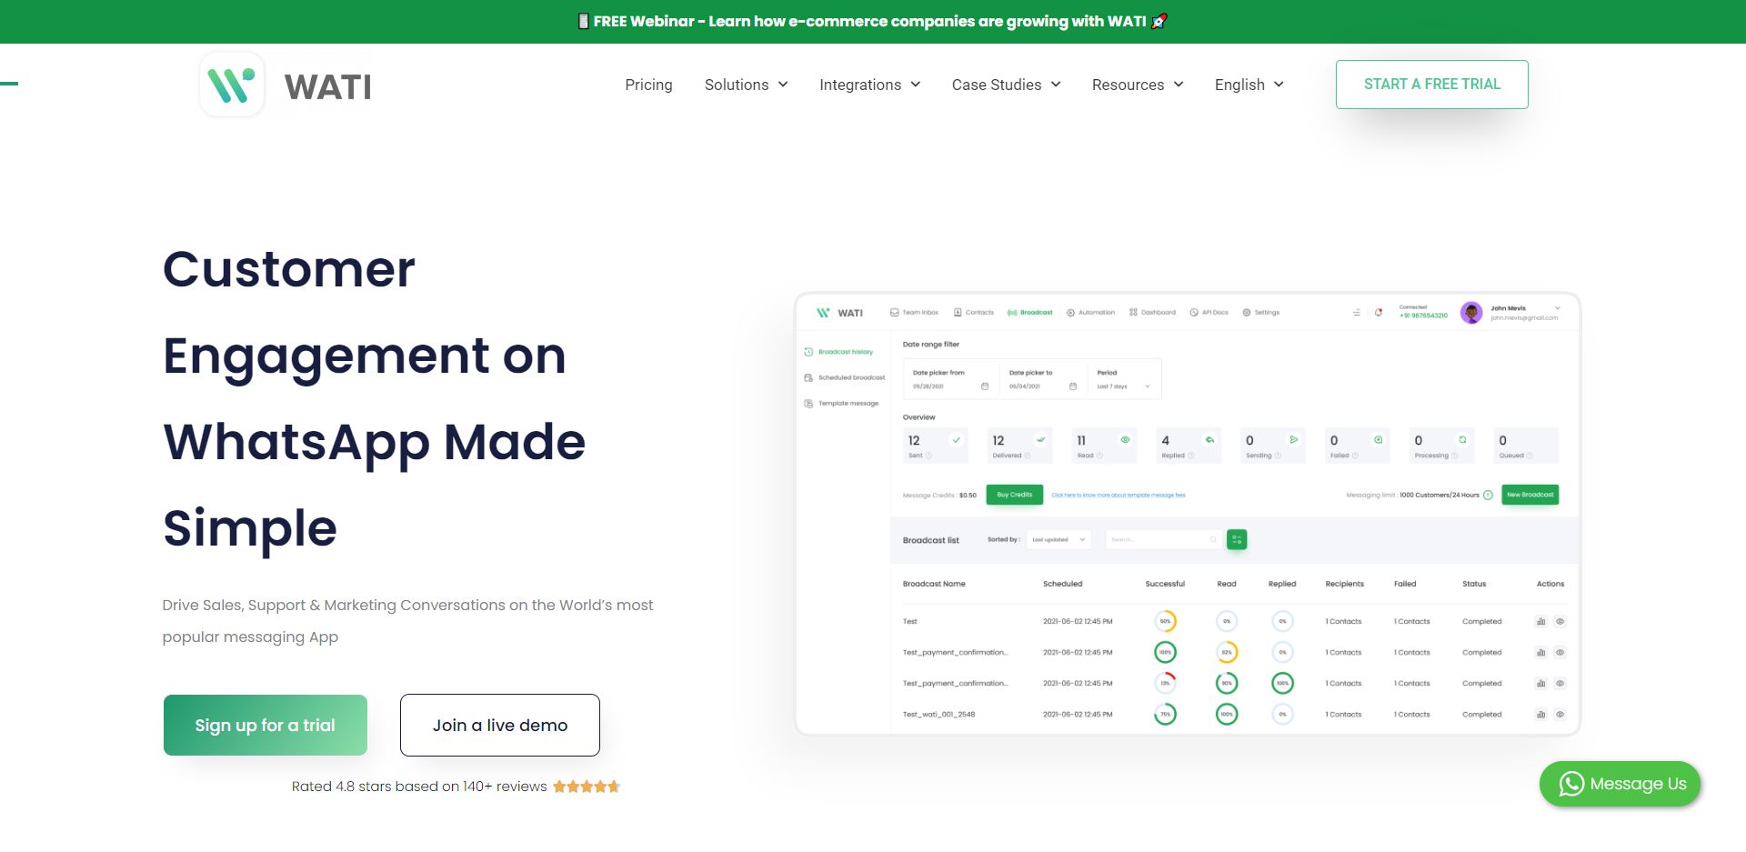Click the hamburger lines icon beside the bell
Viewport: 1746px width, 852px height.
(x=1356, y=312)
